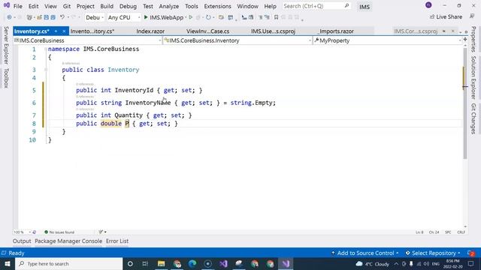The height and width of the screenshot is (270, 481).
Task: Click the search magnifier in Search box
Action: coord(346,6)
